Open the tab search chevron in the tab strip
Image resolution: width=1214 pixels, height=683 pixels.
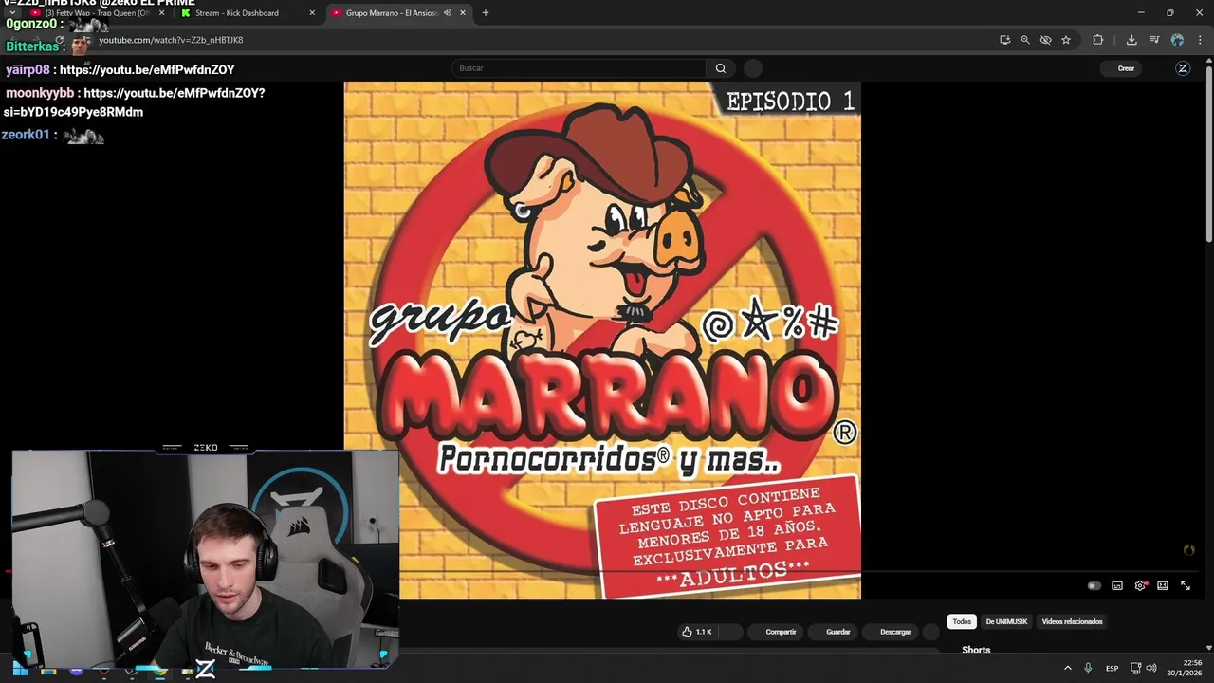(x=12, y=13)
